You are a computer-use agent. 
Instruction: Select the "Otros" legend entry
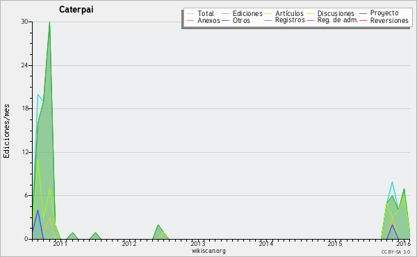[241, 20]
